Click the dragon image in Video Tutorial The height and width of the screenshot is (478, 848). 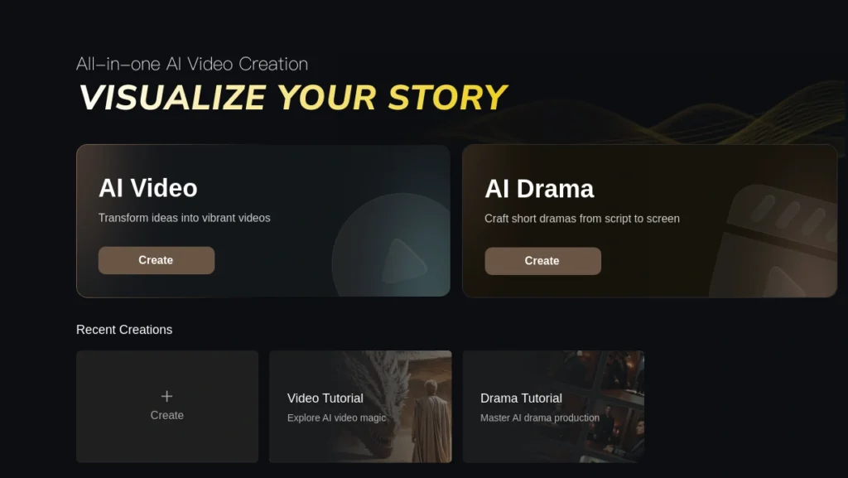400,407
